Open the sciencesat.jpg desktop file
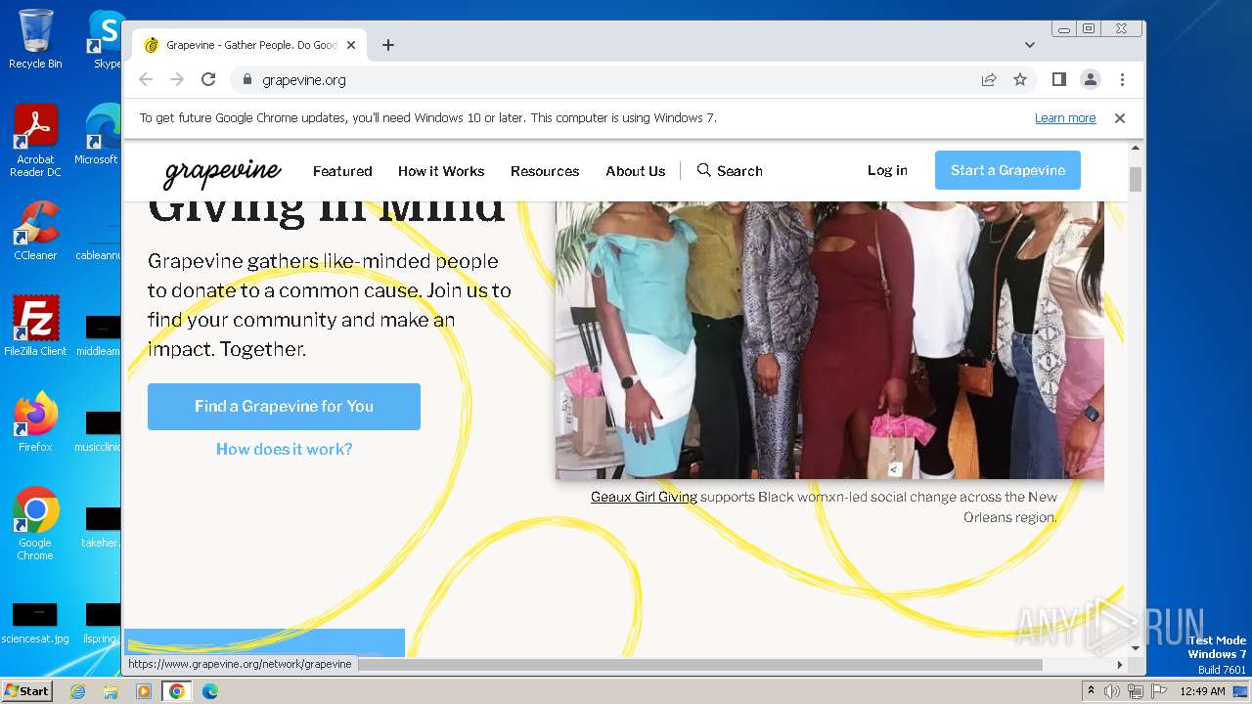The image size is (1252, 704). 35,624
